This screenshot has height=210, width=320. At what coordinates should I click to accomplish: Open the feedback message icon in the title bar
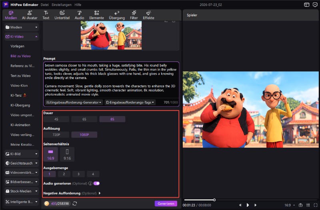[315, 5]
